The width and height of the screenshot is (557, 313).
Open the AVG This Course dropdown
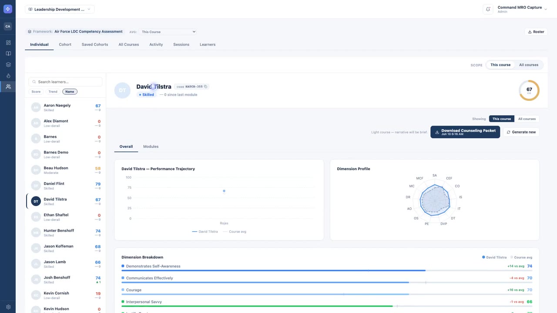coord(168,32)
